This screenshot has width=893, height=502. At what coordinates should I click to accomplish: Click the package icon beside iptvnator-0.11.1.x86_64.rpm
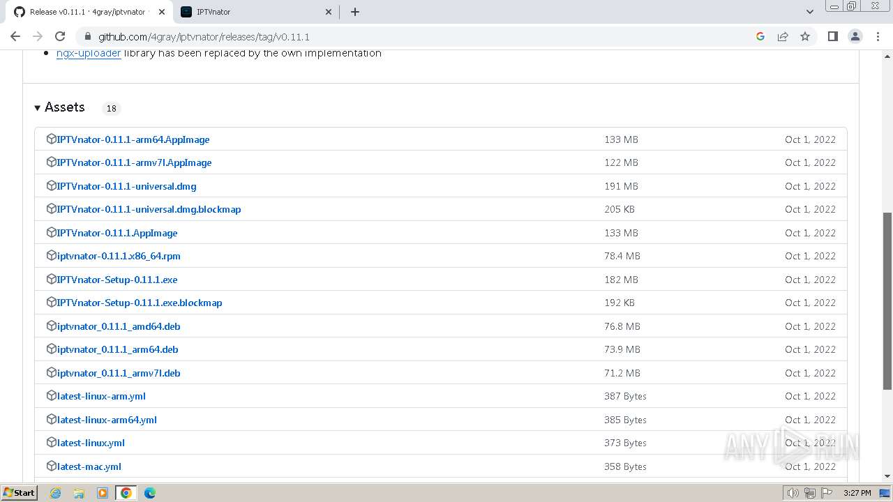coord(51,255)
